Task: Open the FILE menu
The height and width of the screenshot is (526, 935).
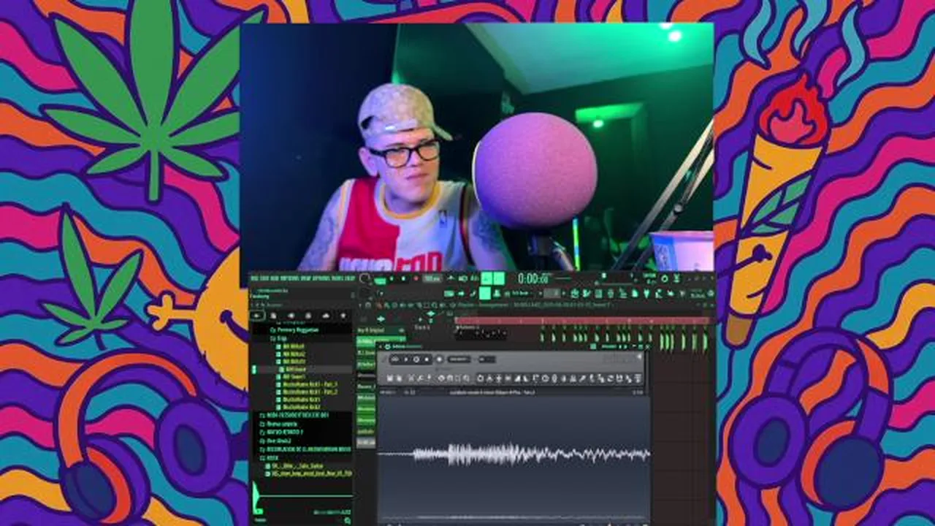Action: 254,278
